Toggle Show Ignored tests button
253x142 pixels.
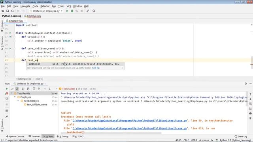pos(17,89)
